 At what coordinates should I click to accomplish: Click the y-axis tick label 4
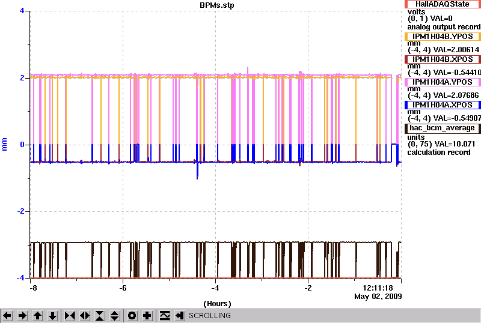tap(22, 11)
